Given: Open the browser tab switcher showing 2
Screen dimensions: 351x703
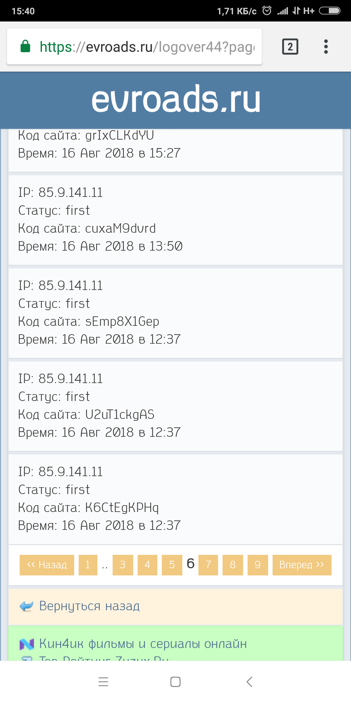Looking at the screenshot, I should [x=290, y=47].
